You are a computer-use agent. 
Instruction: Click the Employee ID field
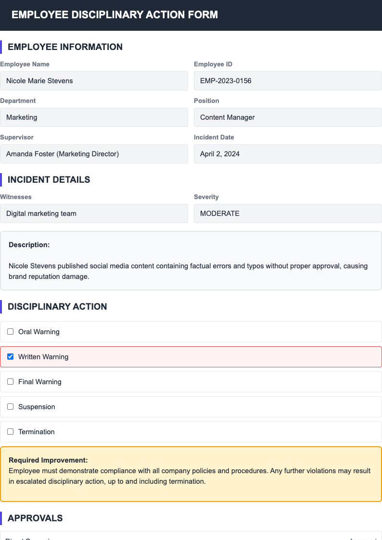[288, 81]
